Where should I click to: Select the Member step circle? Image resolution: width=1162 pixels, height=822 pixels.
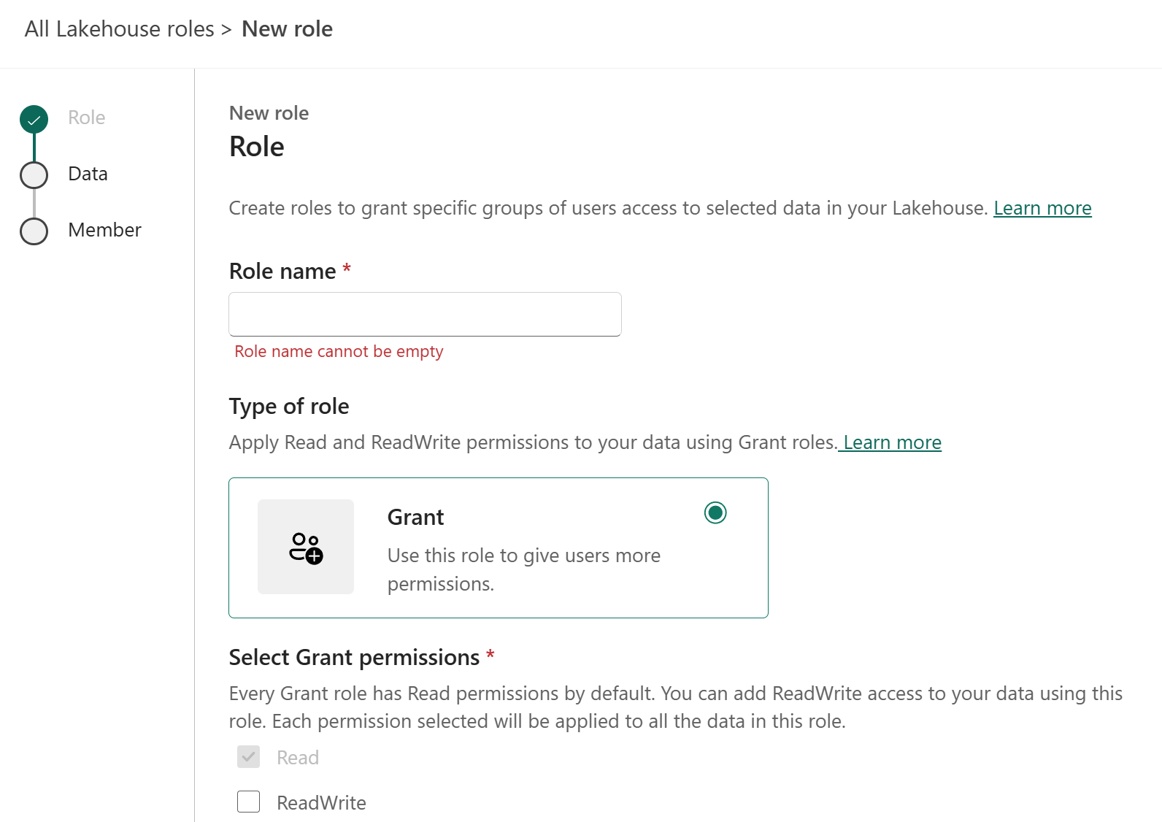(34, 231)
